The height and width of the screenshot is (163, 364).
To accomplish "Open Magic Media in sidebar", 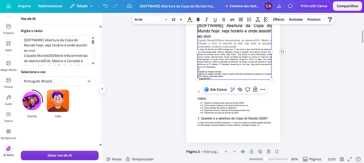I will tap(9, 66).
